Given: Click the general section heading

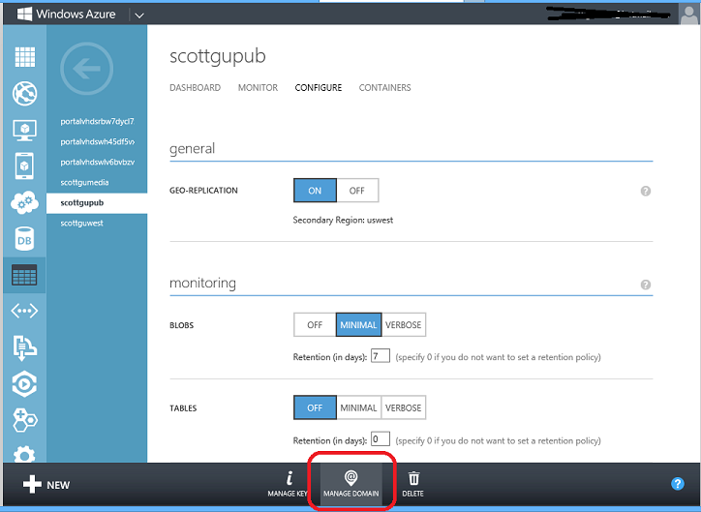Looking at the screenshot, I should pyautogui.click(x=193, y=148).
